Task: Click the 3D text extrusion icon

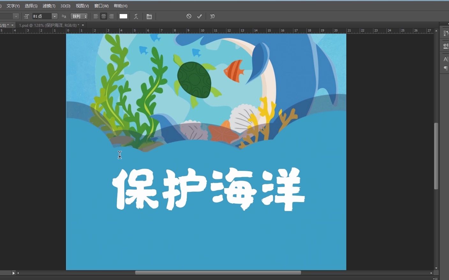Action: coord(212,16)
